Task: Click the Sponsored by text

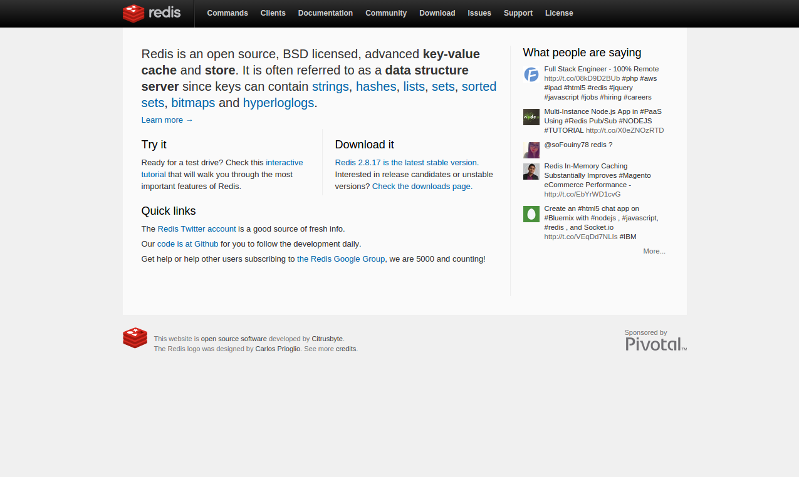Action: click(x=645, y=332)
